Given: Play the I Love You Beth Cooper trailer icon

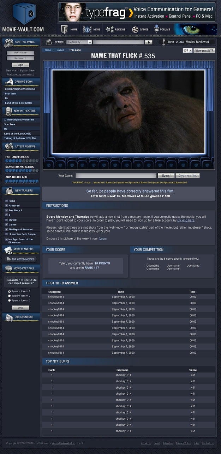Looking at the screenshot, I should pyautogui.click(x=6, y=234).
